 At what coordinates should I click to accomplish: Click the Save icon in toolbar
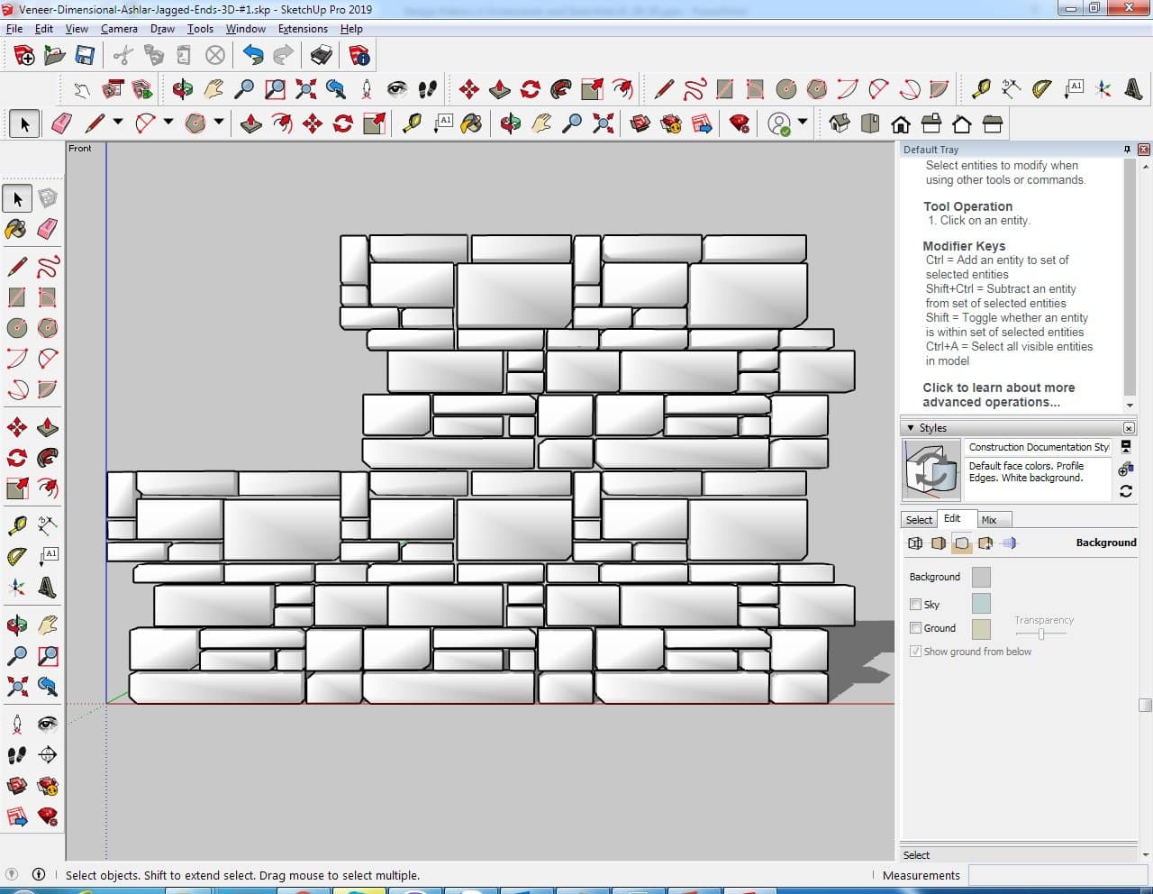(x=85, y=56)
